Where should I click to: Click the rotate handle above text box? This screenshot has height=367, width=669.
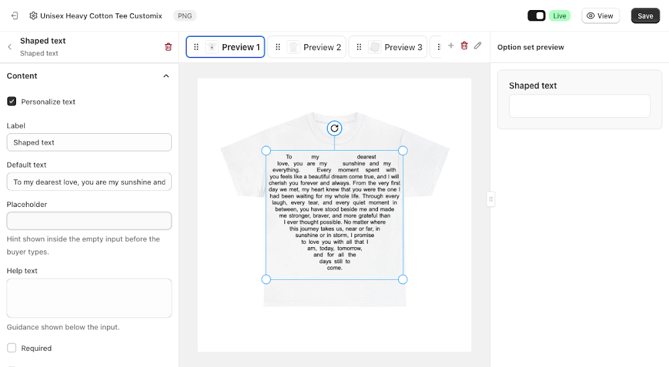click(334, 128)
